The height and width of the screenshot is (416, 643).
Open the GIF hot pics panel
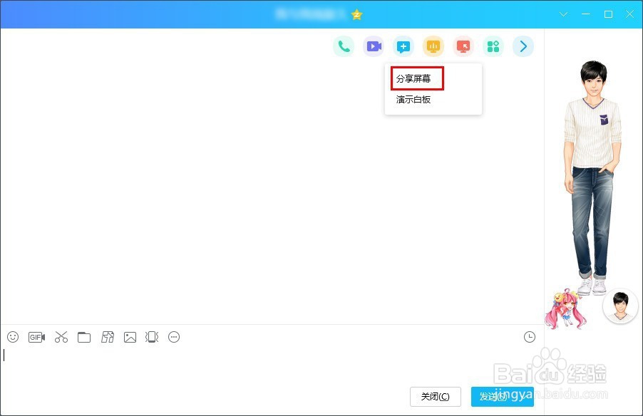point(36,337)
